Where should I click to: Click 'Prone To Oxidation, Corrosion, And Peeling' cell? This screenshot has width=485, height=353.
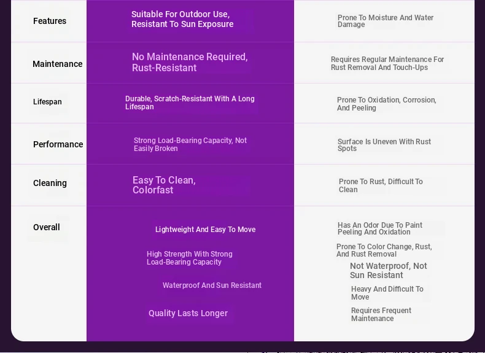pos(386,104)
